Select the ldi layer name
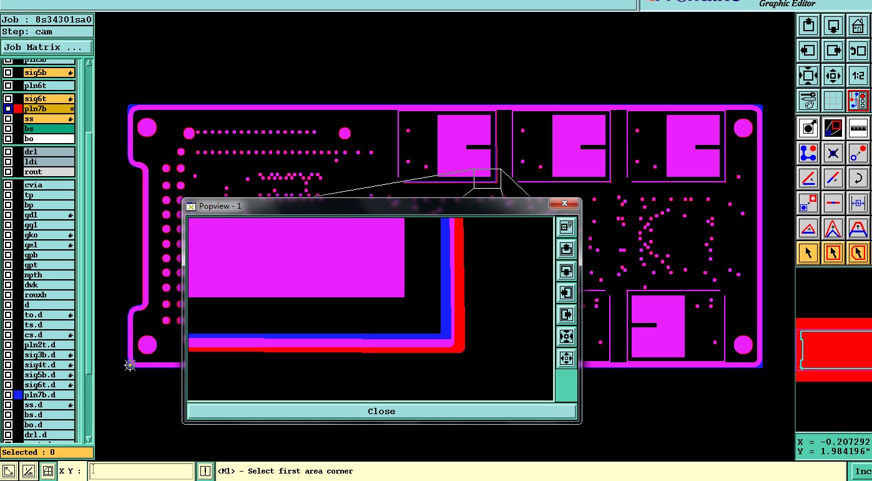The height and width of the screenshot is (481, 872). [49, 162]
